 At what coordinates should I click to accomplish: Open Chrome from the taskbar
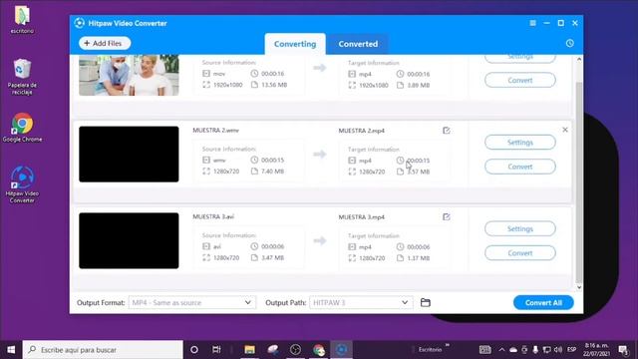(319, 350)
